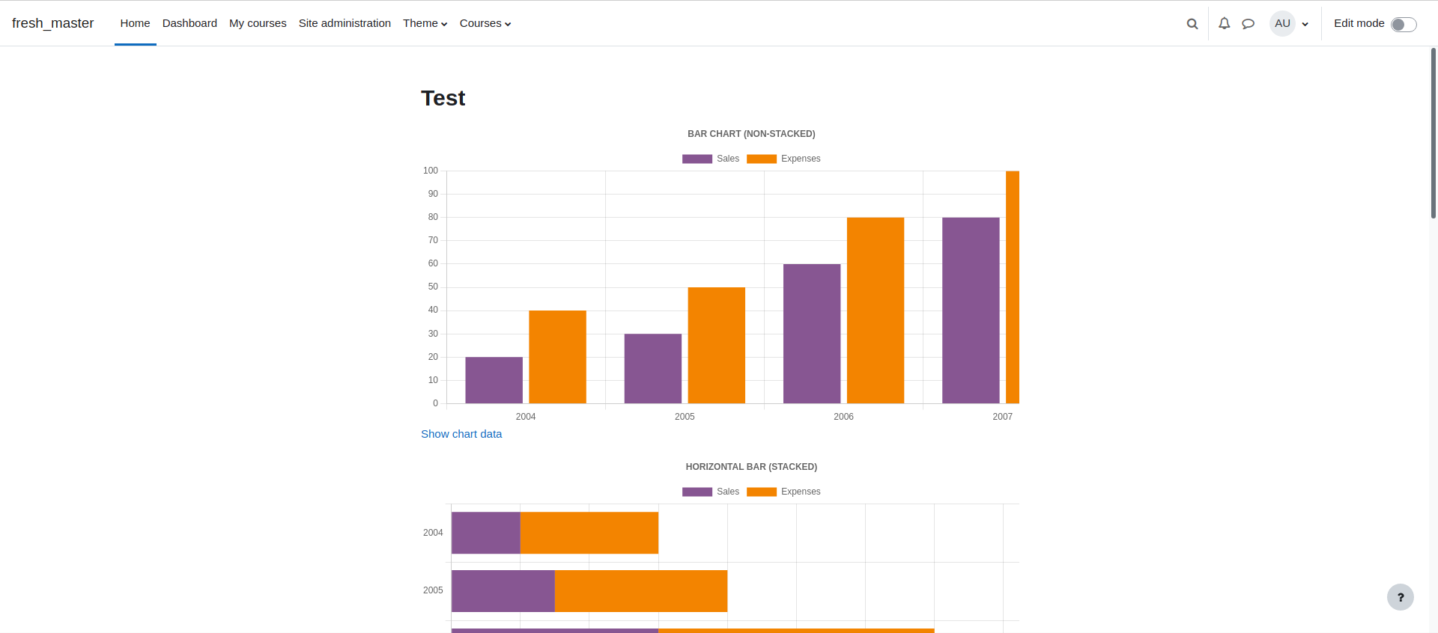
Task: Click Show chart data link
Action: [x=461, y=434]
